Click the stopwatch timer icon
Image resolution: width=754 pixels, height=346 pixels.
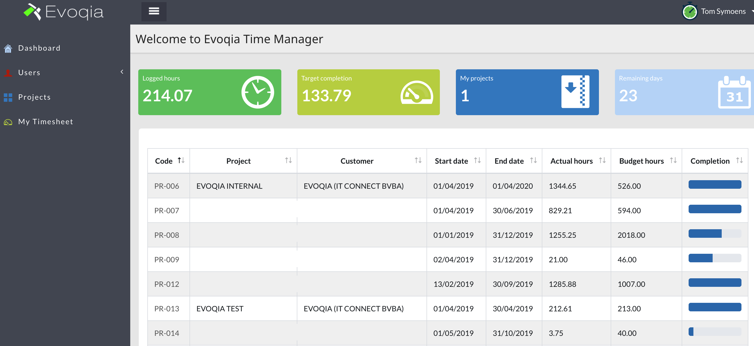click(x=690, y=11)
